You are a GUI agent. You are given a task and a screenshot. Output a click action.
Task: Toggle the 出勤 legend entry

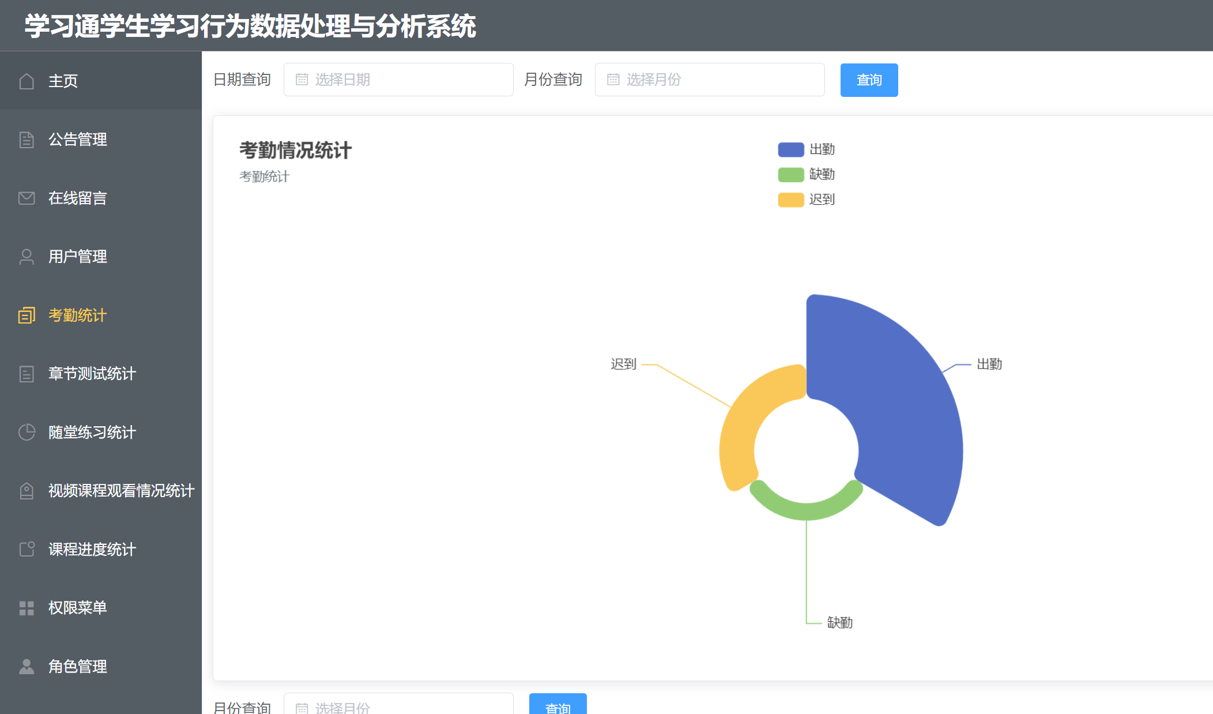807,149
